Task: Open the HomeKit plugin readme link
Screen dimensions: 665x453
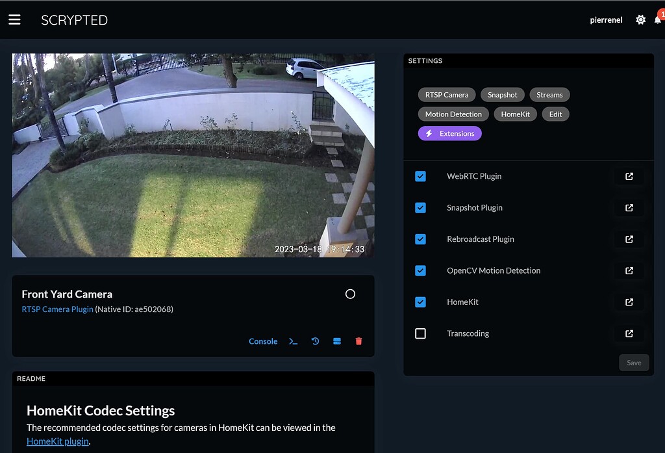Action: pos(58,441)
